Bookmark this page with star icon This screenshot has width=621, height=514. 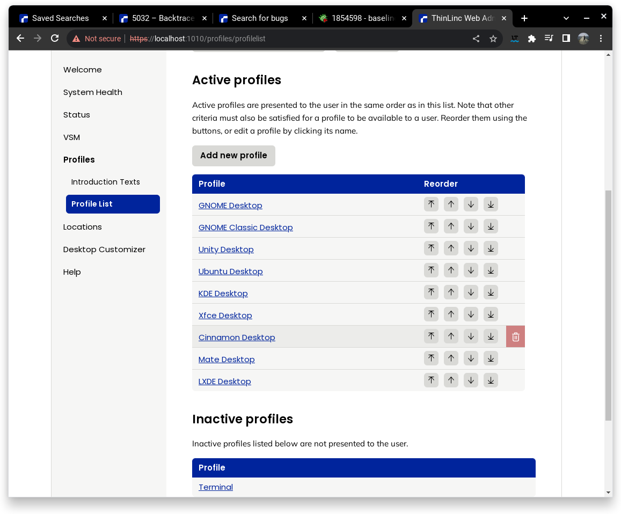(493, 39)
